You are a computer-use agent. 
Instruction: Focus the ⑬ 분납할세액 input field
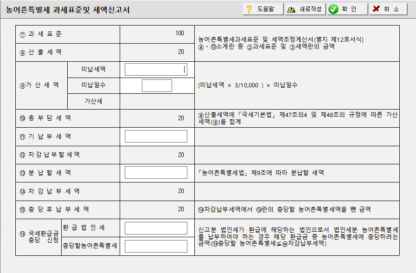pos(156,173)
